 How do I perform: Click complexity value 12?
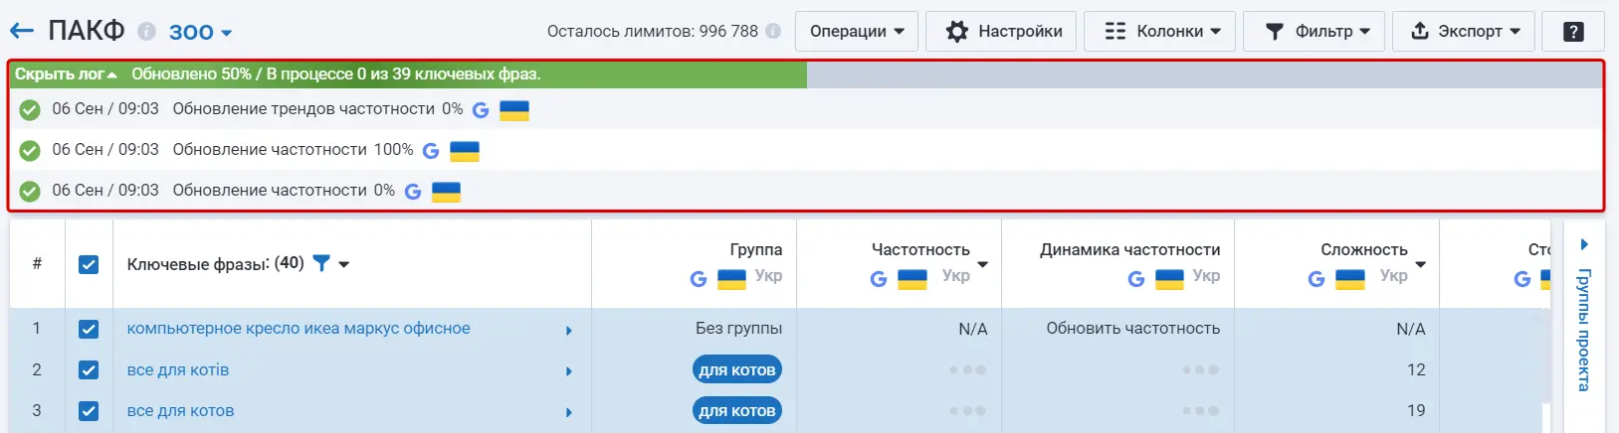pos(1416,370)
